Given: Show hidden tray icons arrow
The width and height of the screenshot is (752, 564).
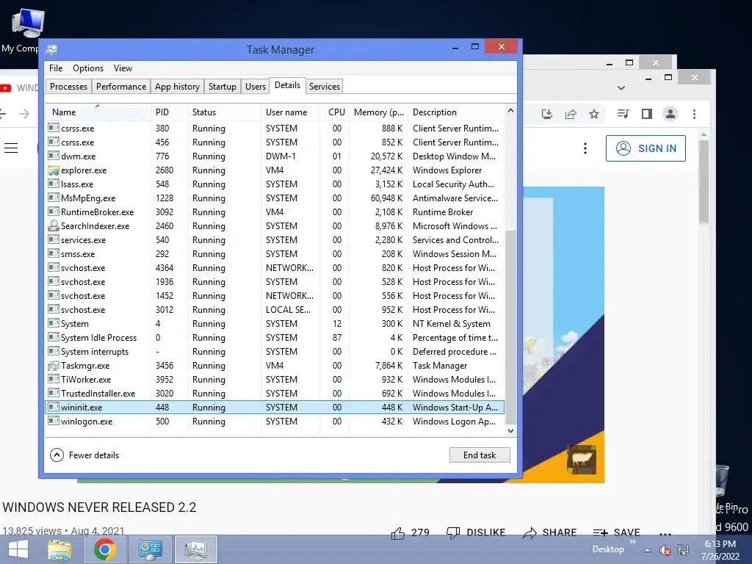Looking at the screenshot, I should (648, 550).
